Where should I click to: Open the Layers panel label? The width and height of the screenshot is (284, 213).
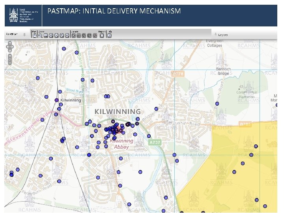223,35
